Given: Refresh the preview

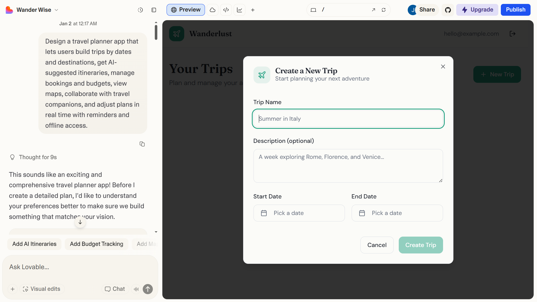Looking at the screenshot, I should (384, 10).
